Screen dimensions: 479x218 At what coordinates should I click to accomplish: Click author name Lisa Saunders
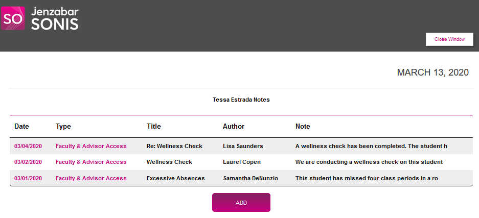[243, 146]
